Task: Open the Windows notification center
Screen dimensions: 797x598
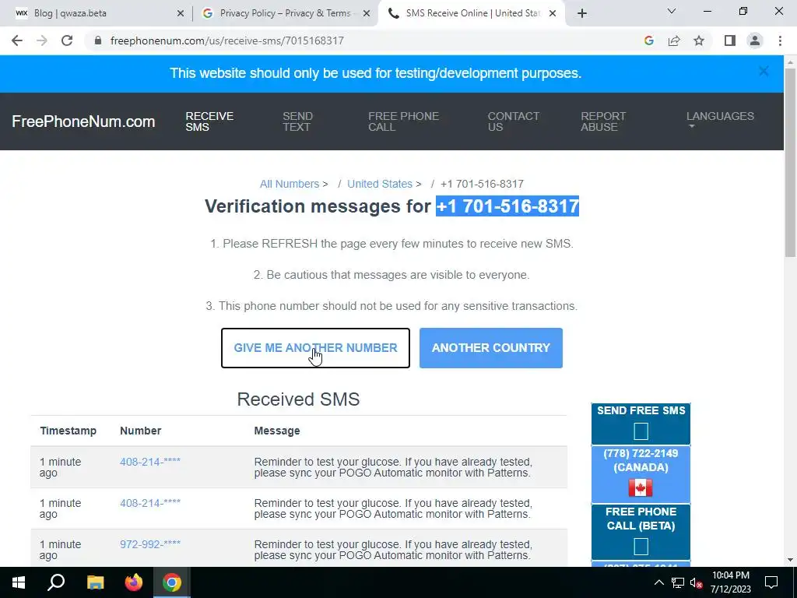Action: click(771, 582)
